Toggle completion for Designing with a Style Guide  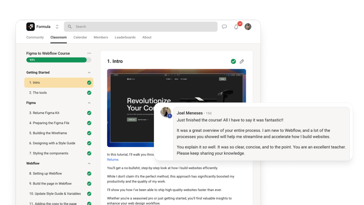(89, 143)
